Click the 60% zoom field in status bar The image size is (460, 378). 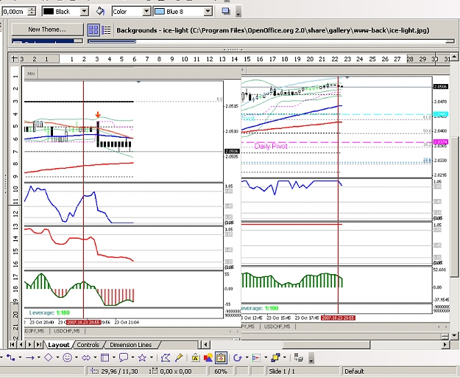coord(221,371)
